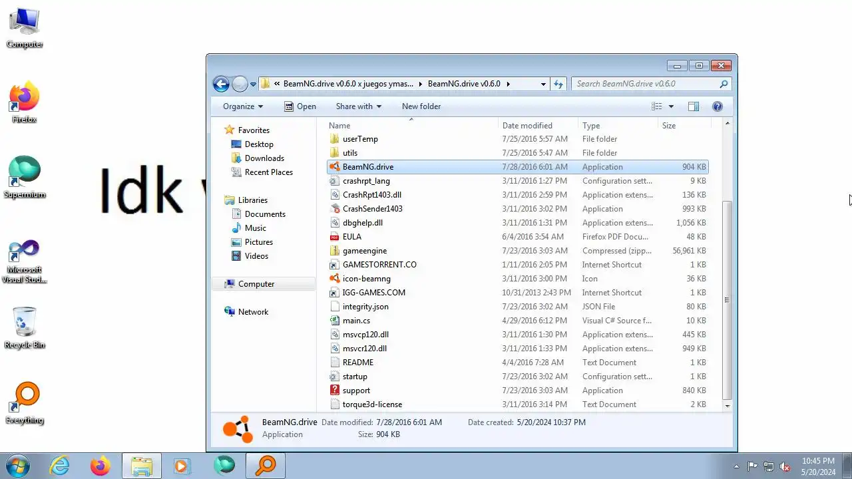Open the Computer desktop icon
The height and width of the screenshot is (479, 852).
(25, 27)
